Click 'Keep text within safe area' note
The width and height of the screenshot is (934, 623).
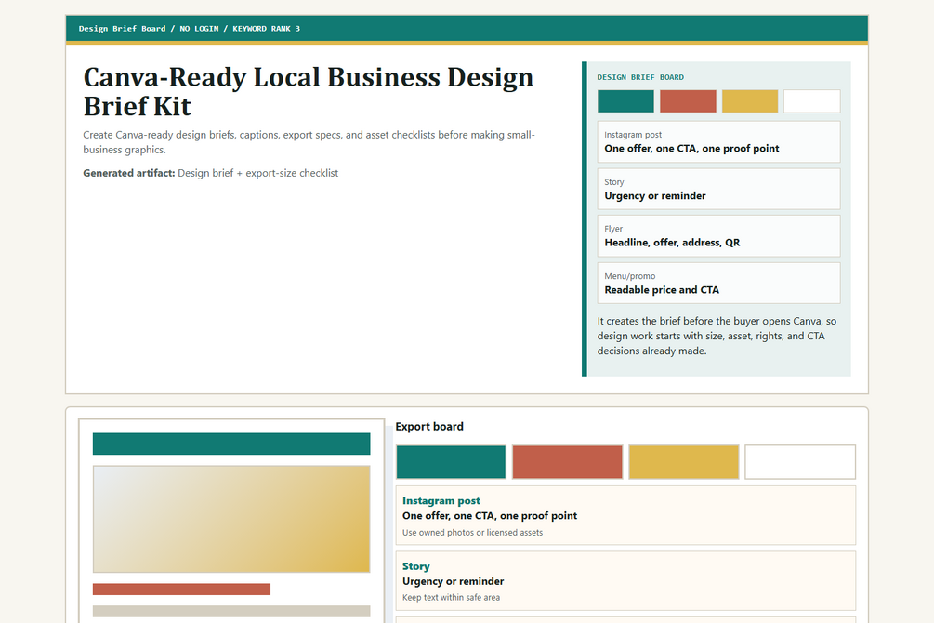click(451, 597)
